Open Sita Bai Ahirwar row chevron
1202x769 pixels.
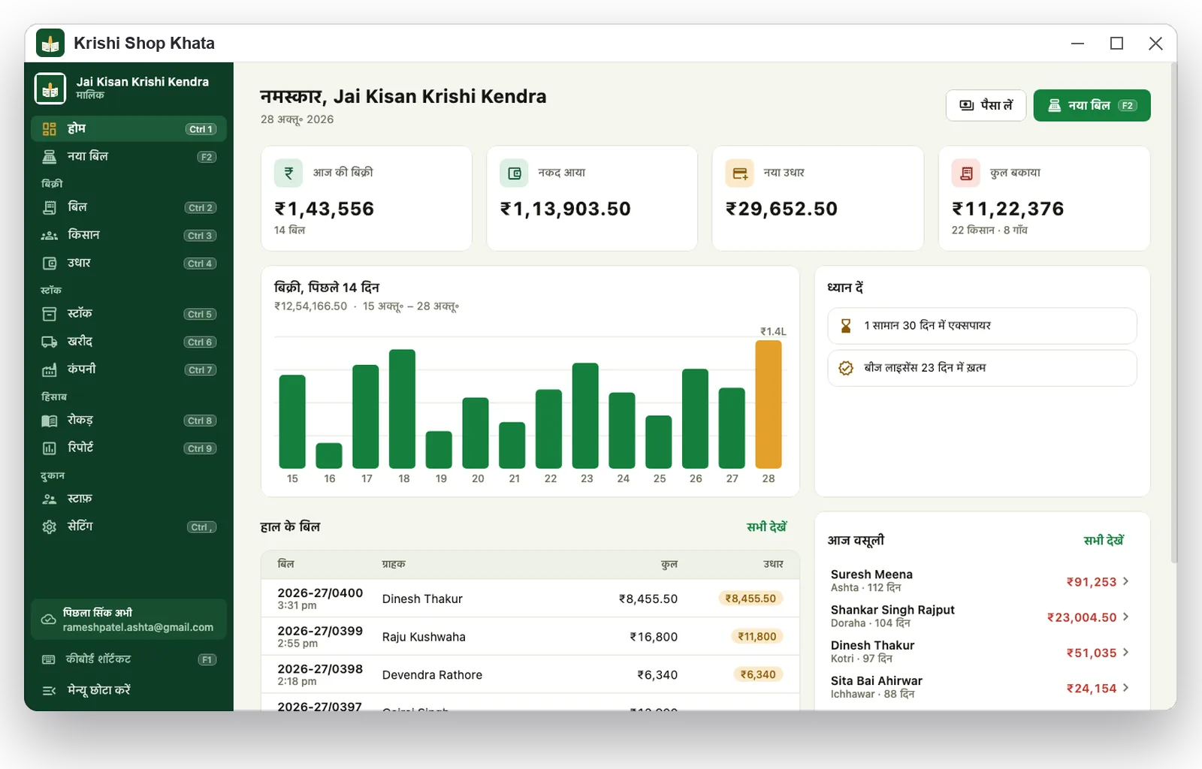pos(1125,688)
